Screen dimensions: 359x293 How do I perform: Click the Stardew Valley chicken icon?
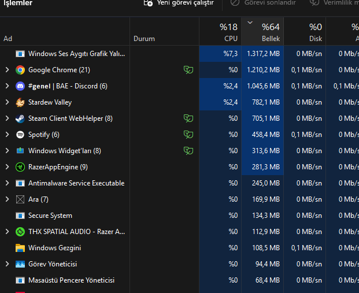coord(20,102)
